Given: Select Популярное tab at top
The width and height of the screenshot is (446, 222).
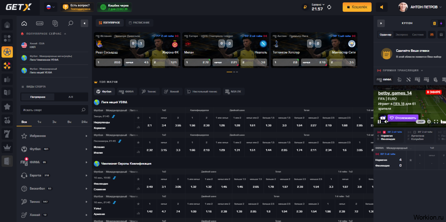Looking at the screenshot, I should click(x=109, y=23).
